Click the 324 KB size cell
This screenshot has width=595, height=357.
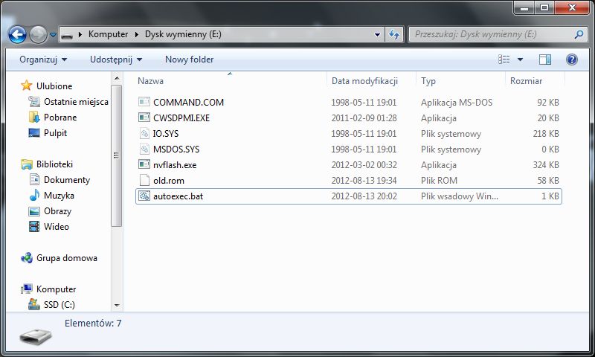click(x=546, y=165)
